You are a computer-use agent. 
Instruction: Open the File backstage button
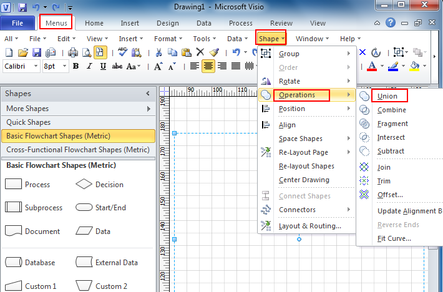coord(17,23)
